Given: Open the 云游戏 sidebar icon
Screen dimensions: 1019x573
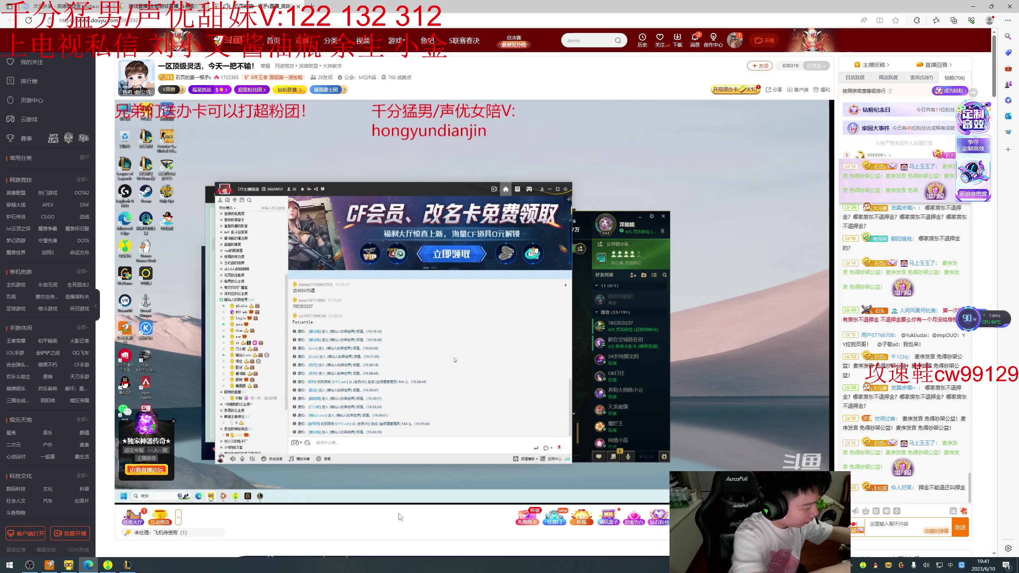Looking at the screenshot, I should [x=10, y=119].
